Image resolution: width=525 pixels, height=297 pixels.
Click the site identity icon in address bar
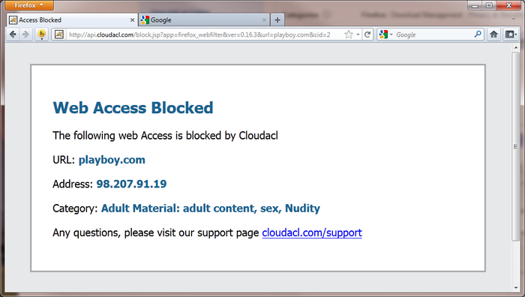click(59, 34)
